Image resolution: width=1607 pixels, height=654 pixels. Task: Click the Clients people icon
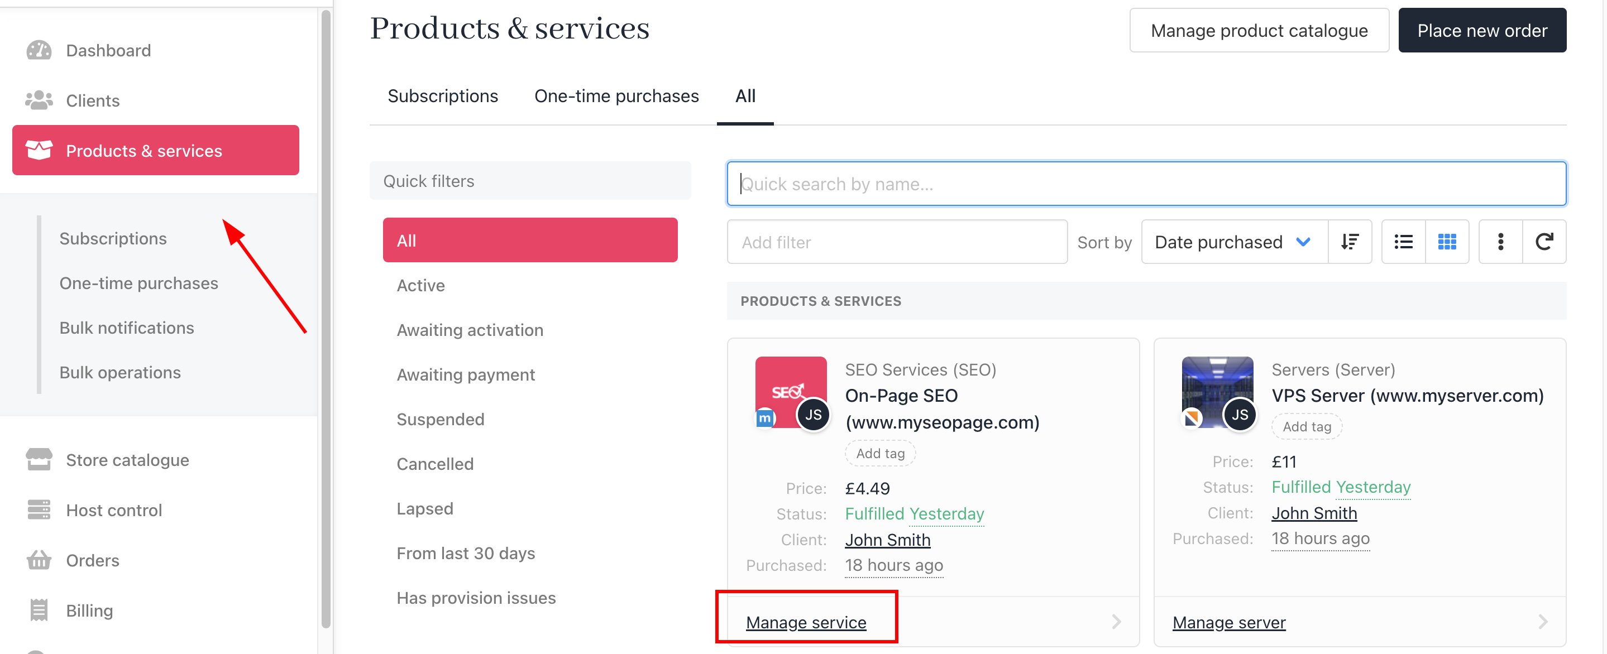point(39,100)
